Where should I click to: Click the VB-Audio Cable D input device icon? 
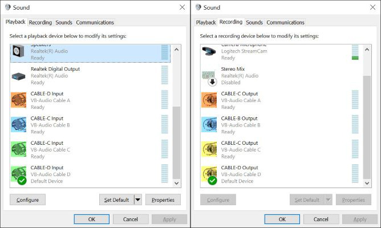[19, 173]
